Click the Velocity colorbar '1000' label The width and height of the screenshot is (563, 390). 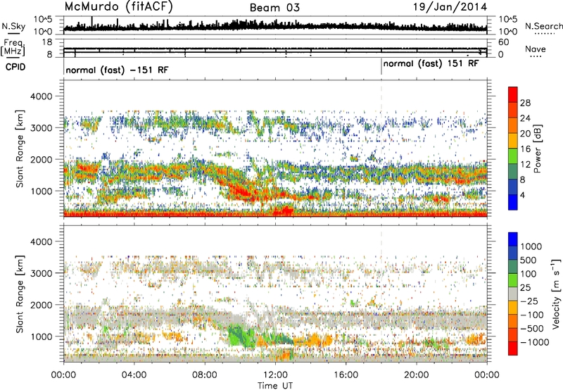(531, 246)
